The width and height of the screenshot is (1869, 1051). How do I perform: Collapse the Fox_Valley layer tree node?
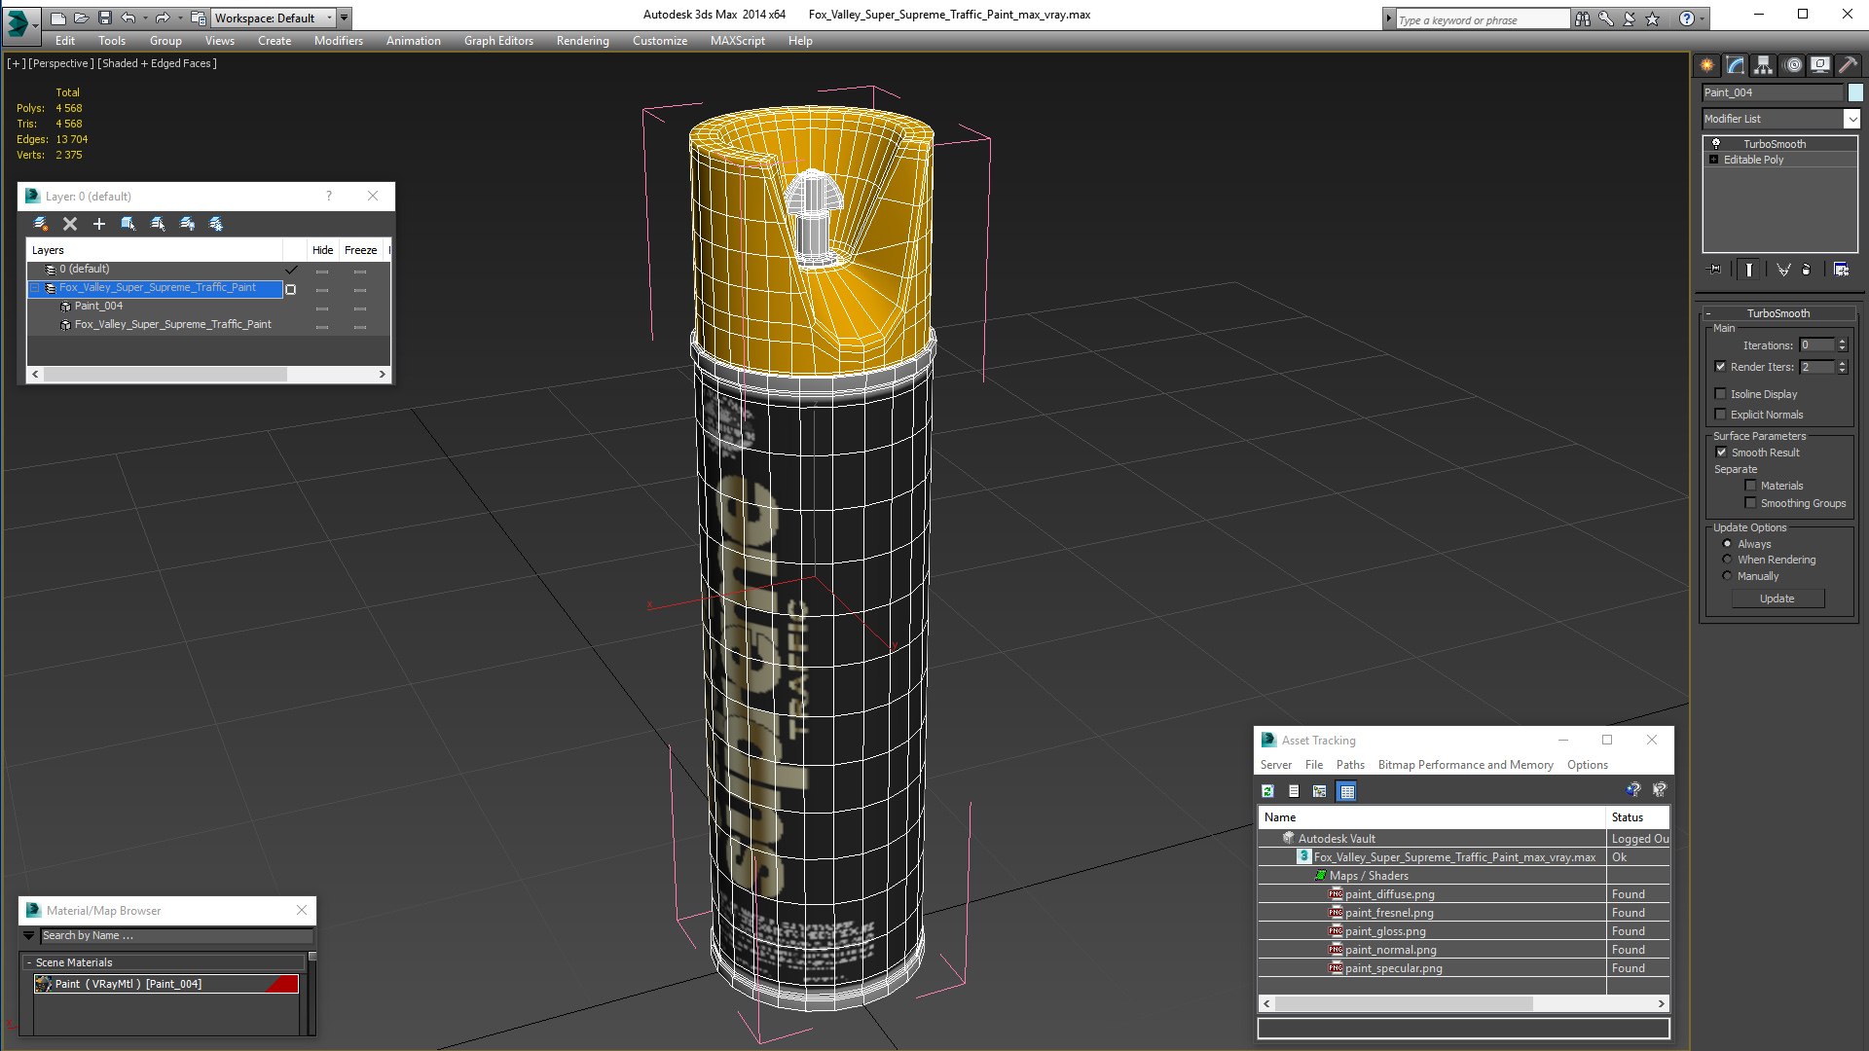[x=35, y=288]
